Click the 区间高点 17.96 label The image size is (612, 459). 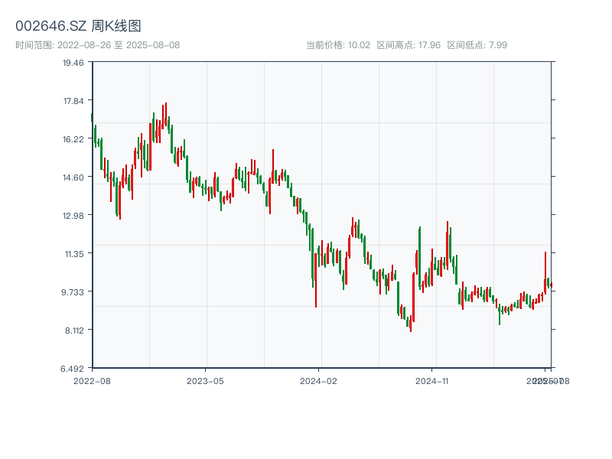(x=409, y=45)
